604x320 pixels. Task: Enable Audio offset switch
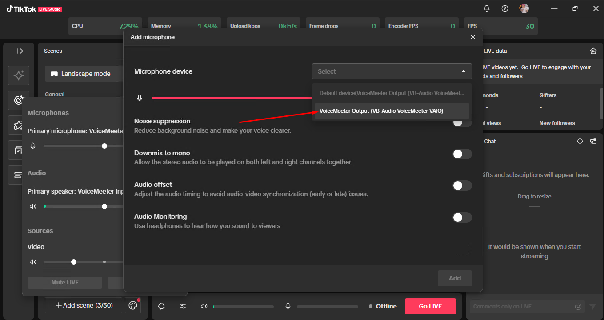tap(462, 186)
